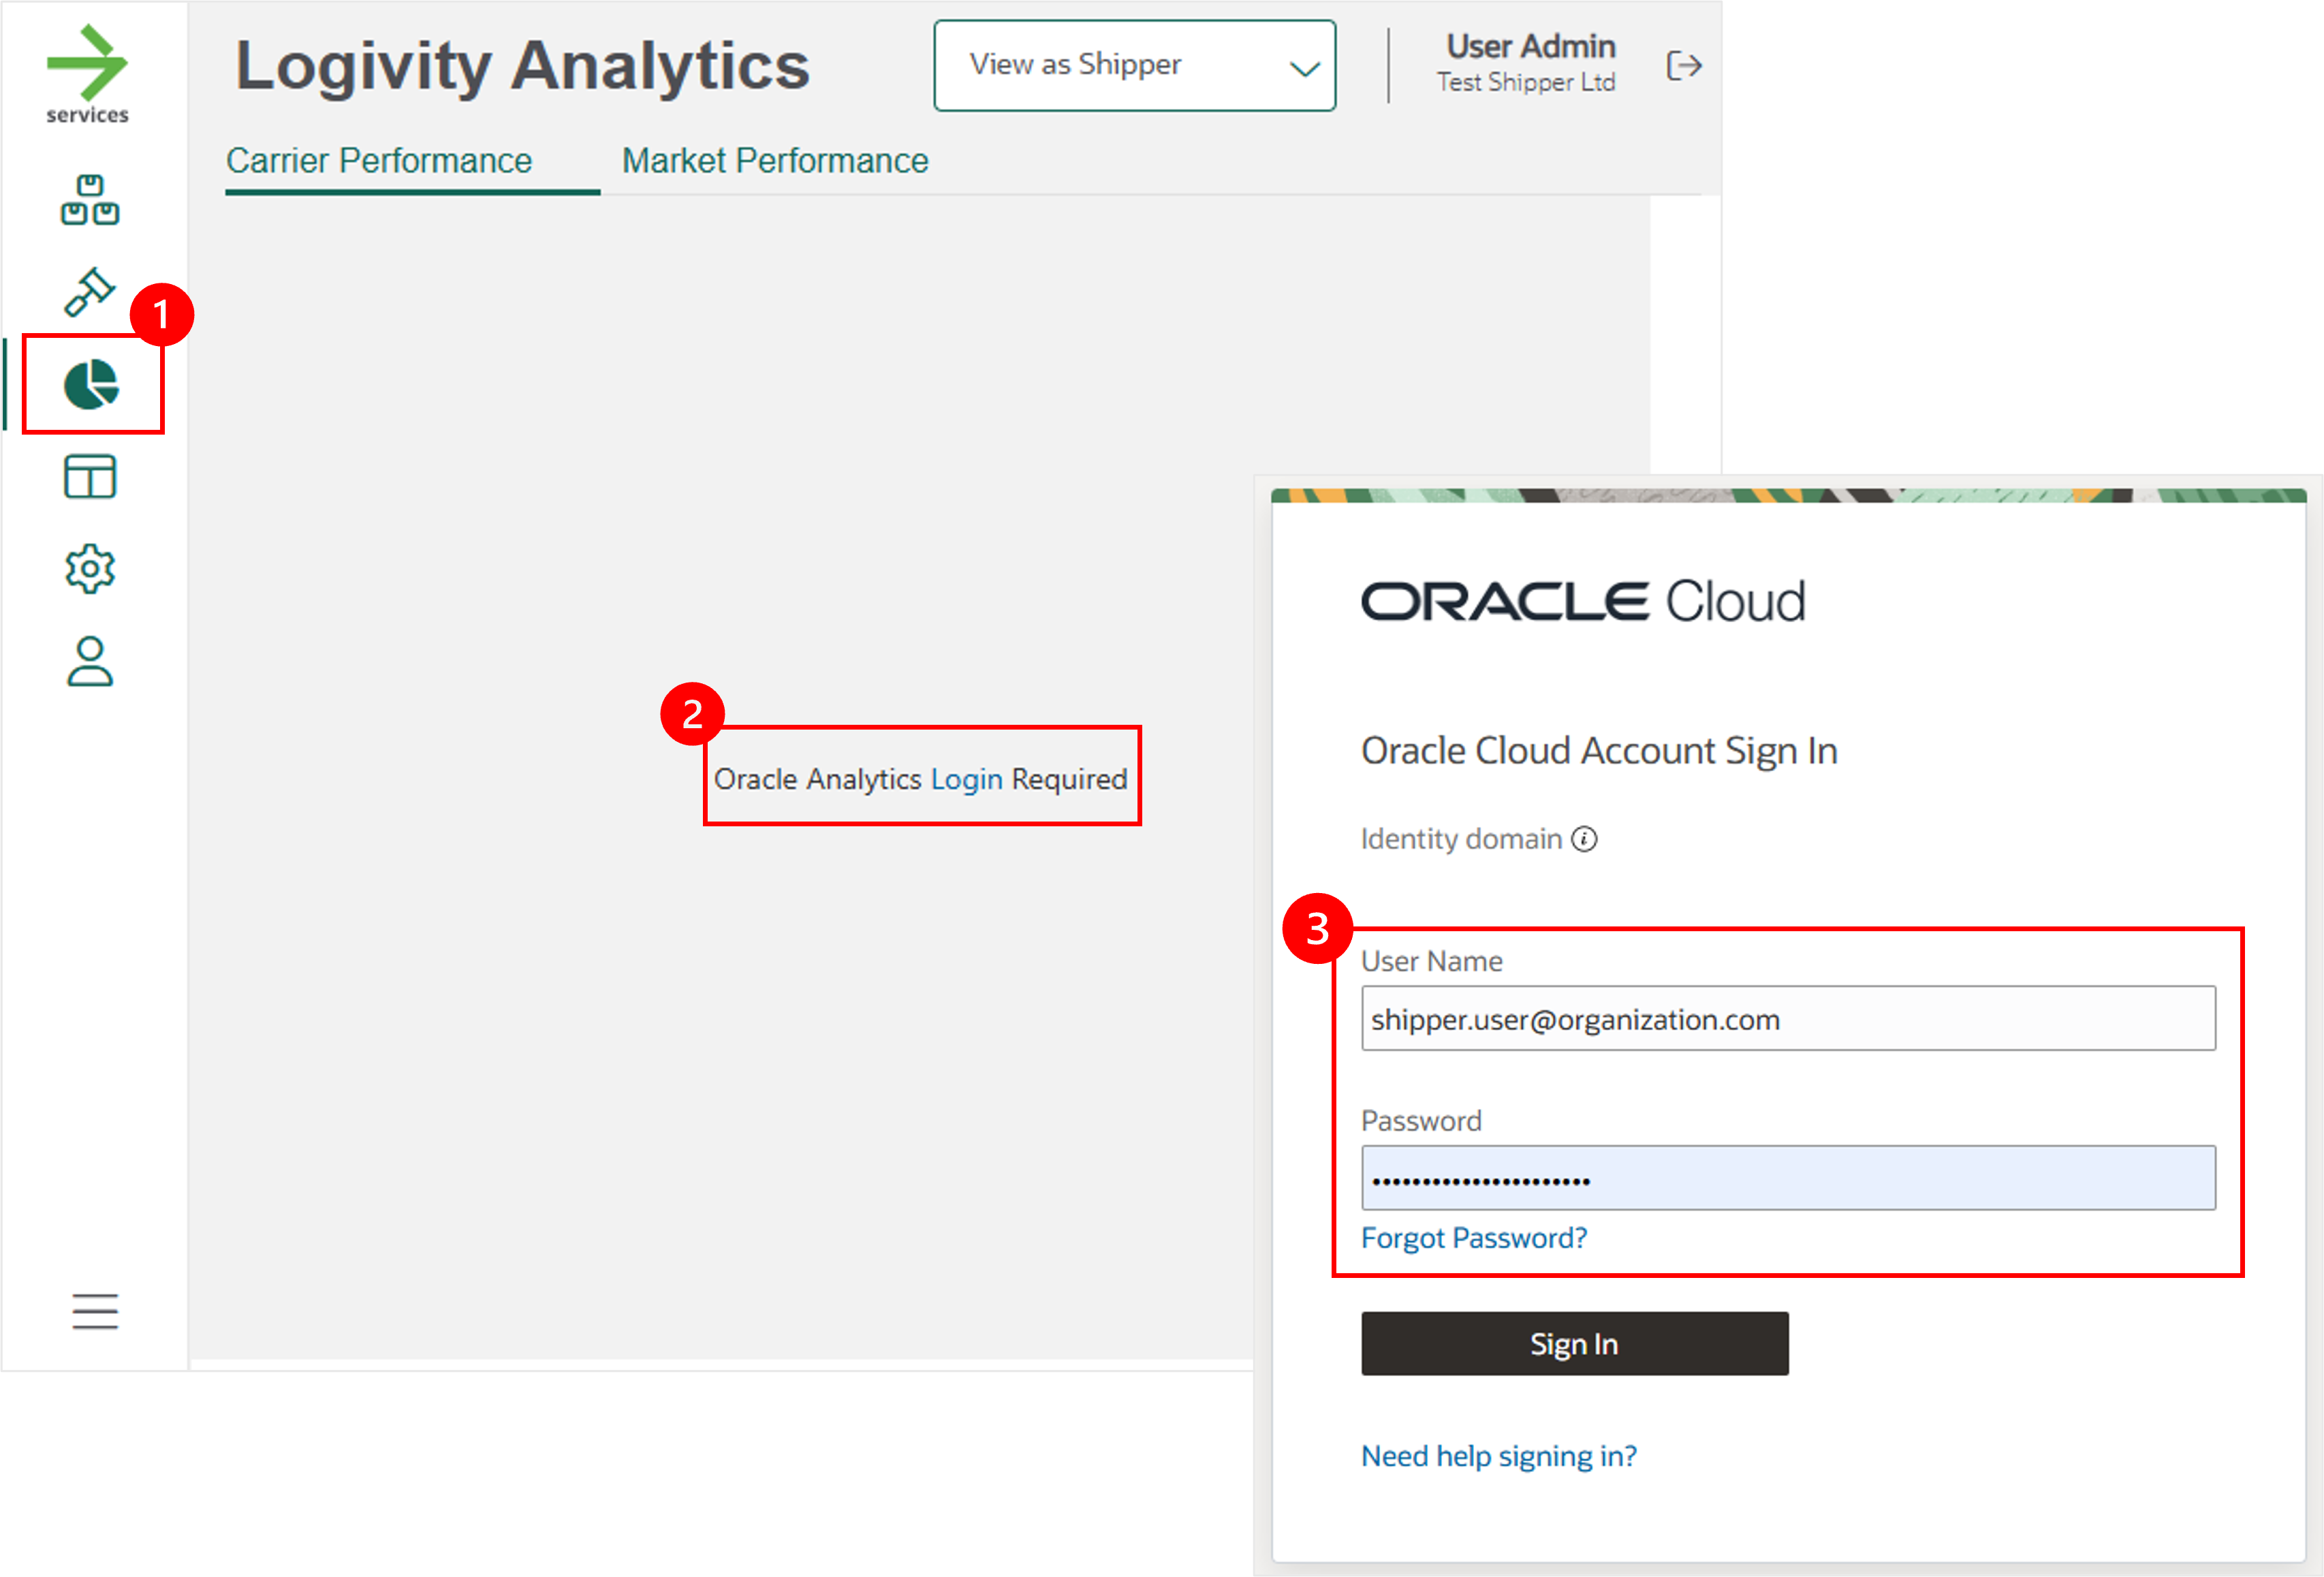Click the User Admin name text

pos(1531,46)
